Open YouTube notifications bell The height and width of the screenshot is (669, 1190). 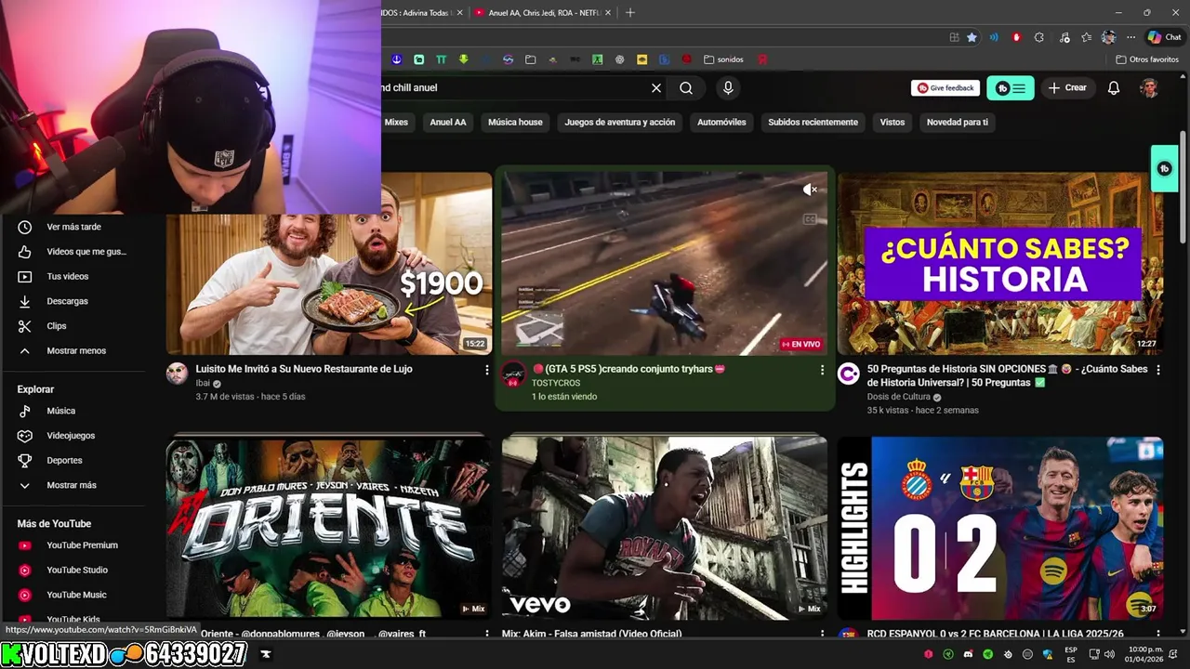[x=1113, y=87]
